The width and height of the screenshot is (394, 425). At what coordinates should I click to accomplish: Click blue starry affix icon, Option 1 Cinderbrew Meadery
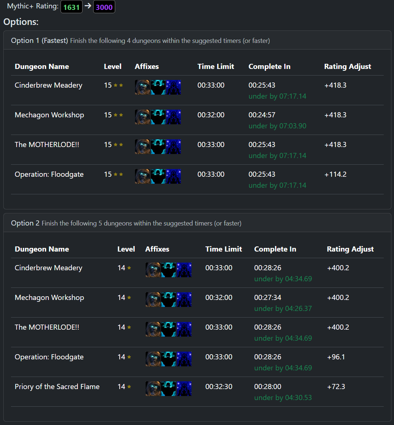[173, 87]
